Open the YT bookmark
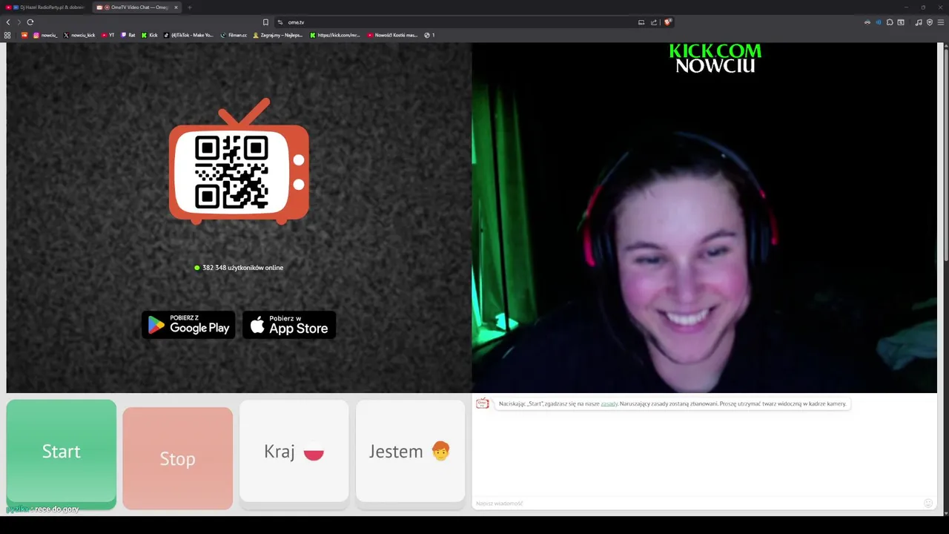The image size is (949, 534). (x=108, y=35)
